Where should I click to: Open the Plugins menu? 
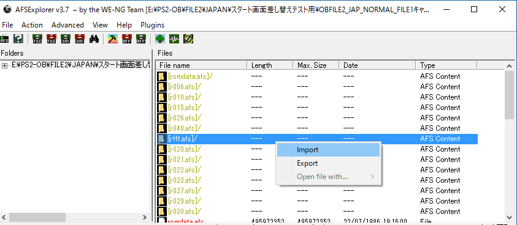(152, 25)
